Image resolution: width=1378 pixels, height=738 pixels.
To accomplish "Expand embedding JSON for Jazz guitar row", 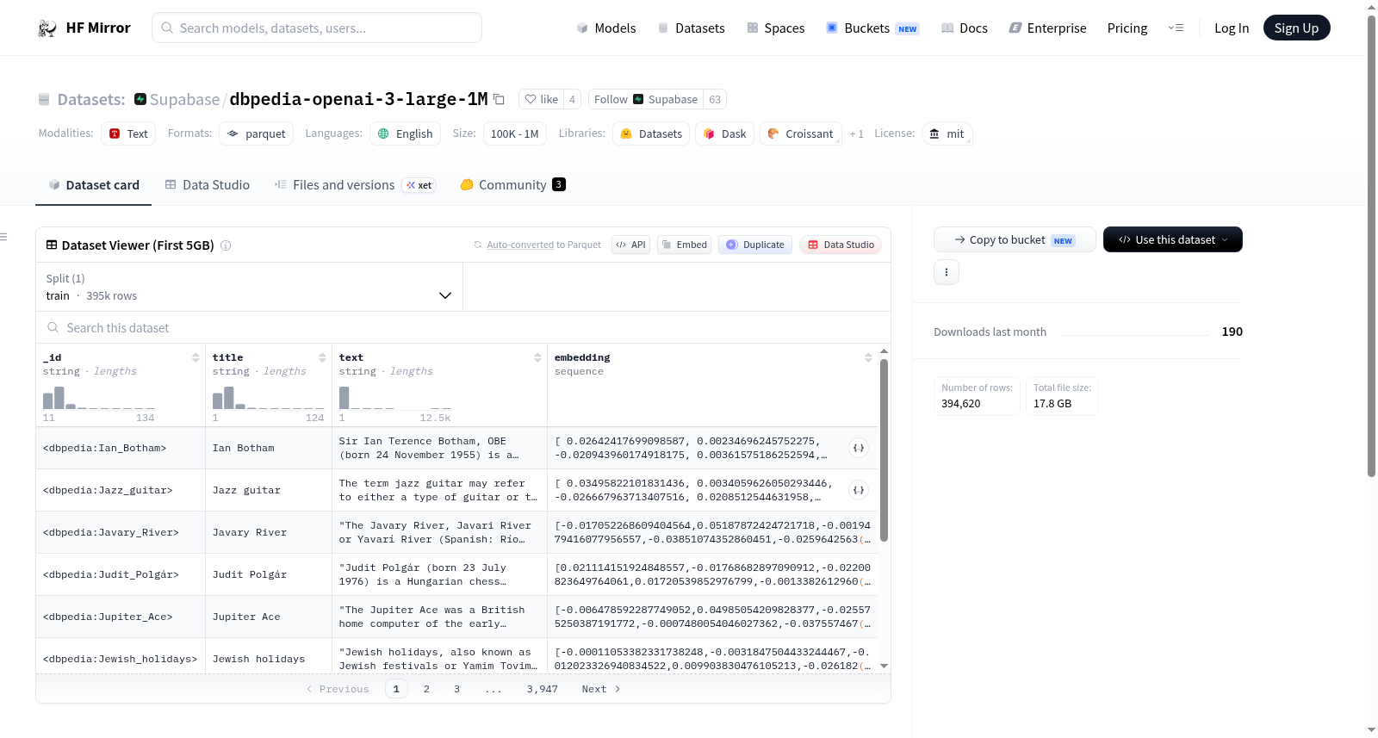I will click(x=859, y=490).
